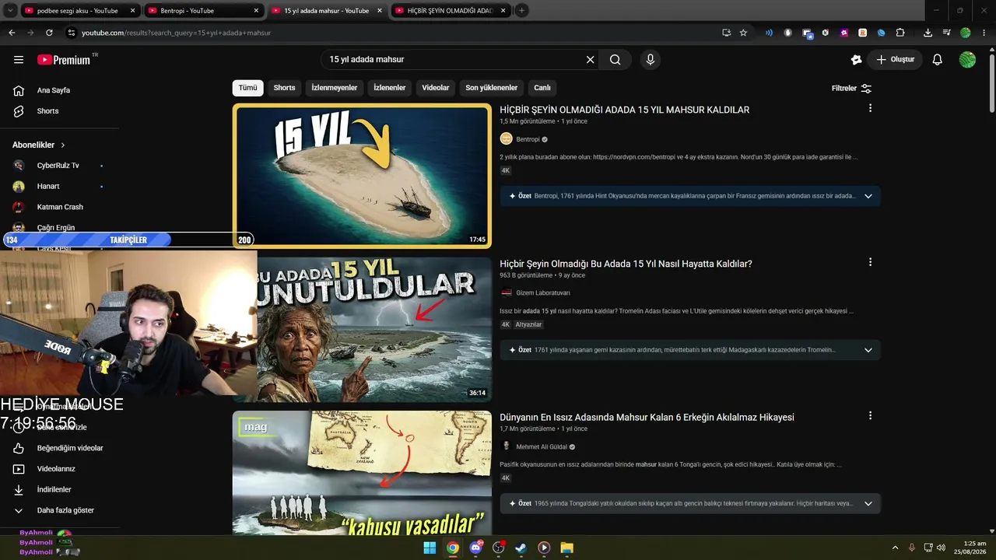This screenshot has width=996, height=560.
Task: Open more options for Mehmet Ali Güldal video
Action: (x=870, y=415)
